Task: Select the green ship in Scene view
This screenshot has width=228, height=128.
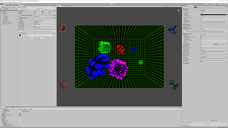Action: pos(173,85)
